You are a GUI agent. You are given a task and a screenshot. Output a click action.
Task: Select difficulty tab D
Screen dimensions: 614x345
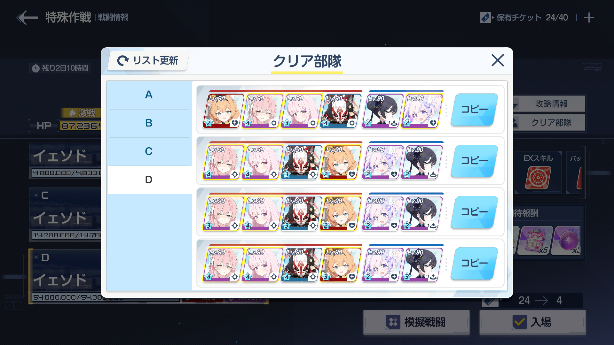coord(149,180)
